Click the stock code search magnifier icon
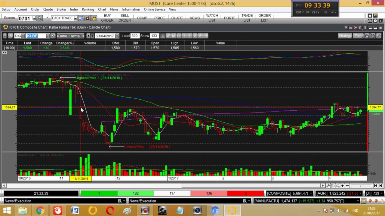Viewport: 385px width, 216px height. point(53,36)
